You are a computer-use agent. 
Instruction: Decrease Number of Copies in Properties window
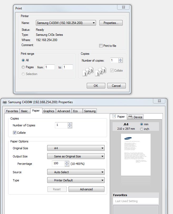pyautogui.click(x=70, y=127)
